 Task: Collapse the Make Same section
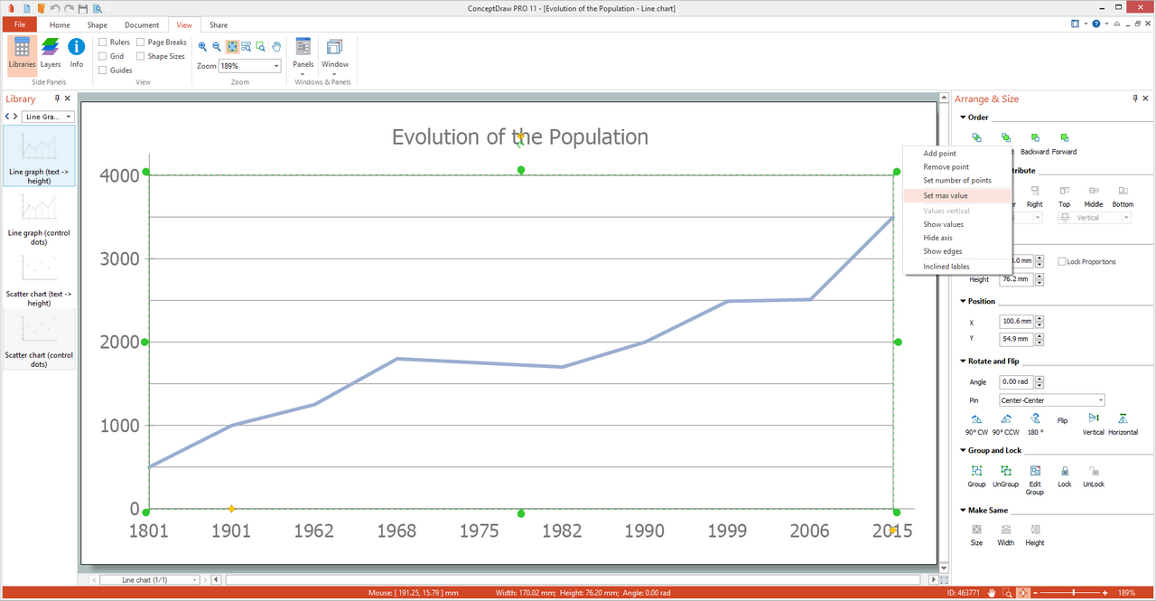point(963,511)
